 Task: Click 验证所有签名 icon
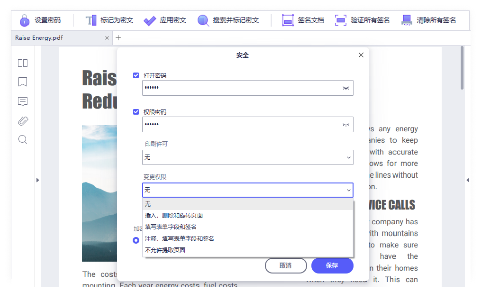(341, 20)
